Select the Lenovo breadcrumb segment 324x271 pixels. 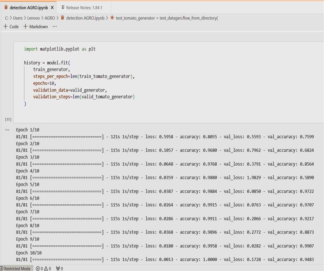point(33,18)
